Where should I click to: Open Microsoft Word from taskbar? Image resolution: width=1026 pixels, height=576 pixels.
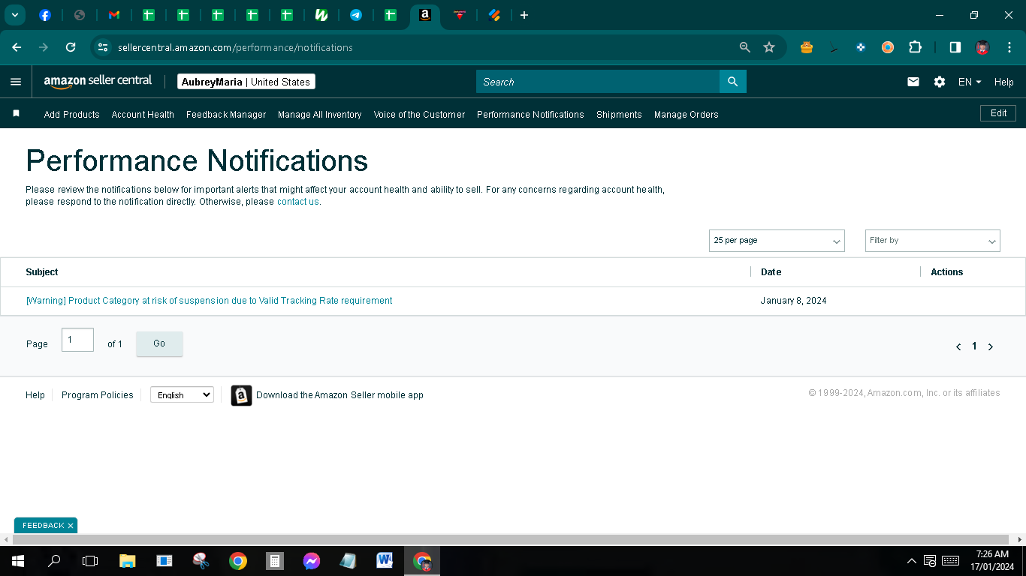pos(385,560)
